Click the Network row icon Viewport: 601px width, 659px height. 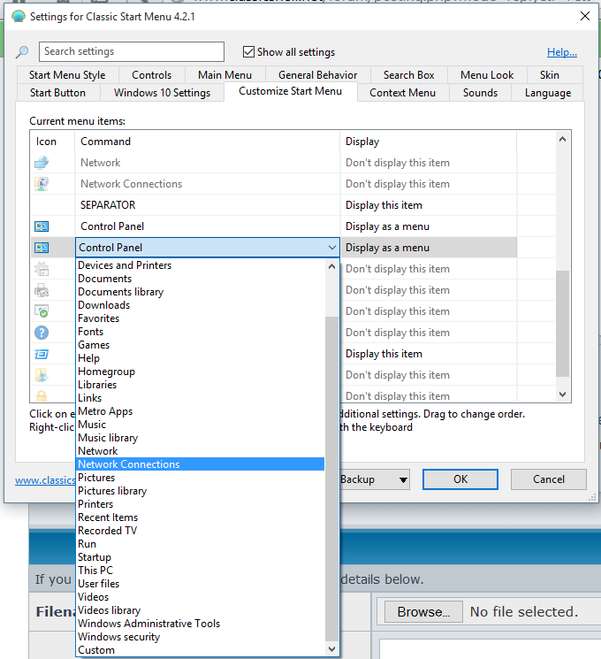(42, 163)
